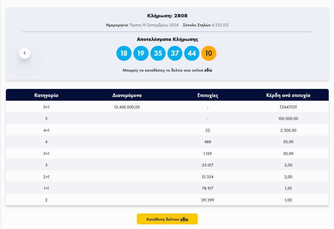This screenshot has width=334, height=229.
Task: Click the blue ball numbered 19
Action: pyautogui.click(x=141, y=53)
